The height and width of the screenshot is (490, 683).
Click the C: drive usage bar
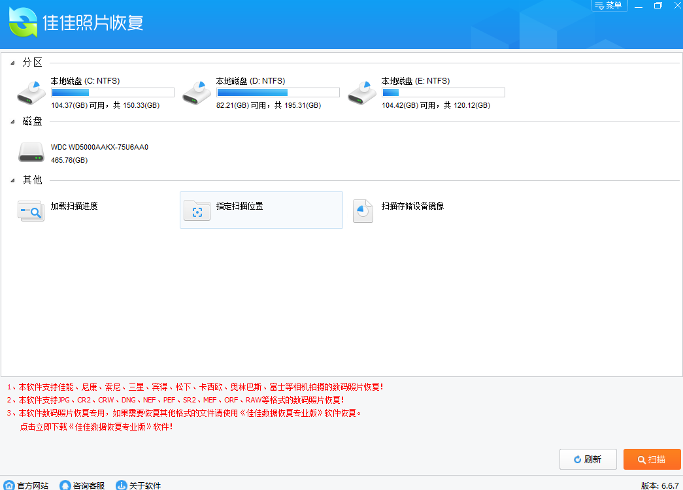(112, 93)
